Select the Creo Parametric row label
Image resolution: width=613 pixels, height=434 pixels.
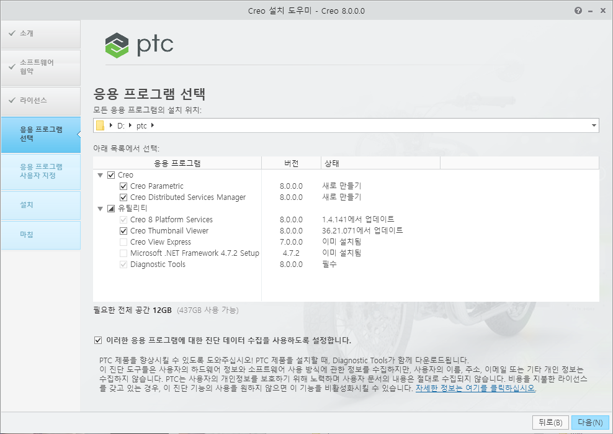coord(157,186)
